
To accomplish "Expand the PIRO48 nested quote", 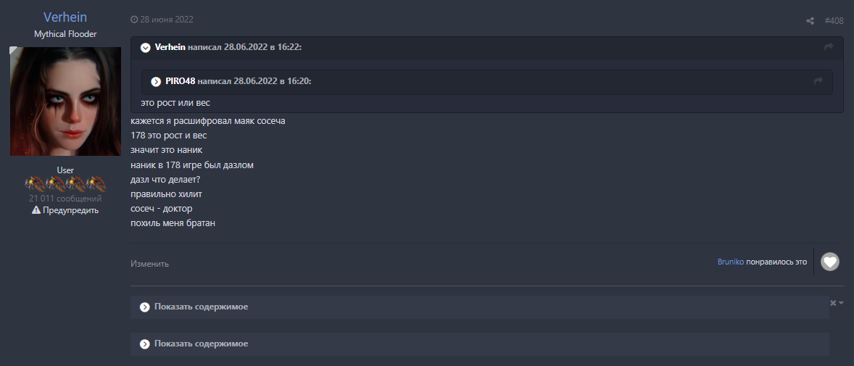I will click(156, 81).
